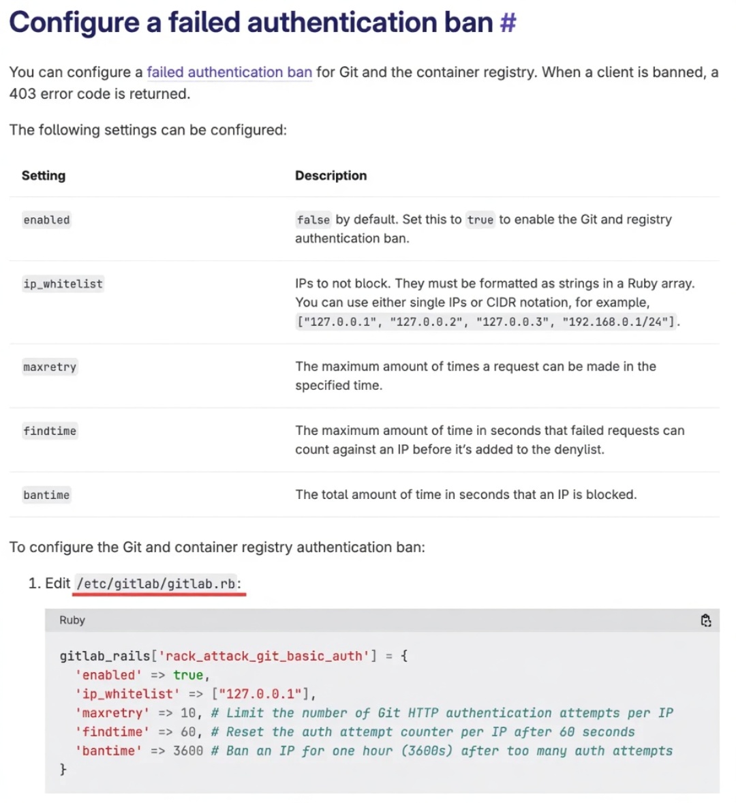Click the page title heading text
Image resolution: width=736 pixels, height=803 pixels.
point(251,22)
